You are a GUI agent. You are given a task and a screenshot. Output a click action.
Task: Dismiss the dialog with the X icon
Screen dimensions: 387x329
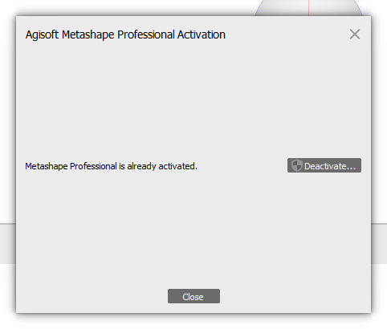(355, 35)
